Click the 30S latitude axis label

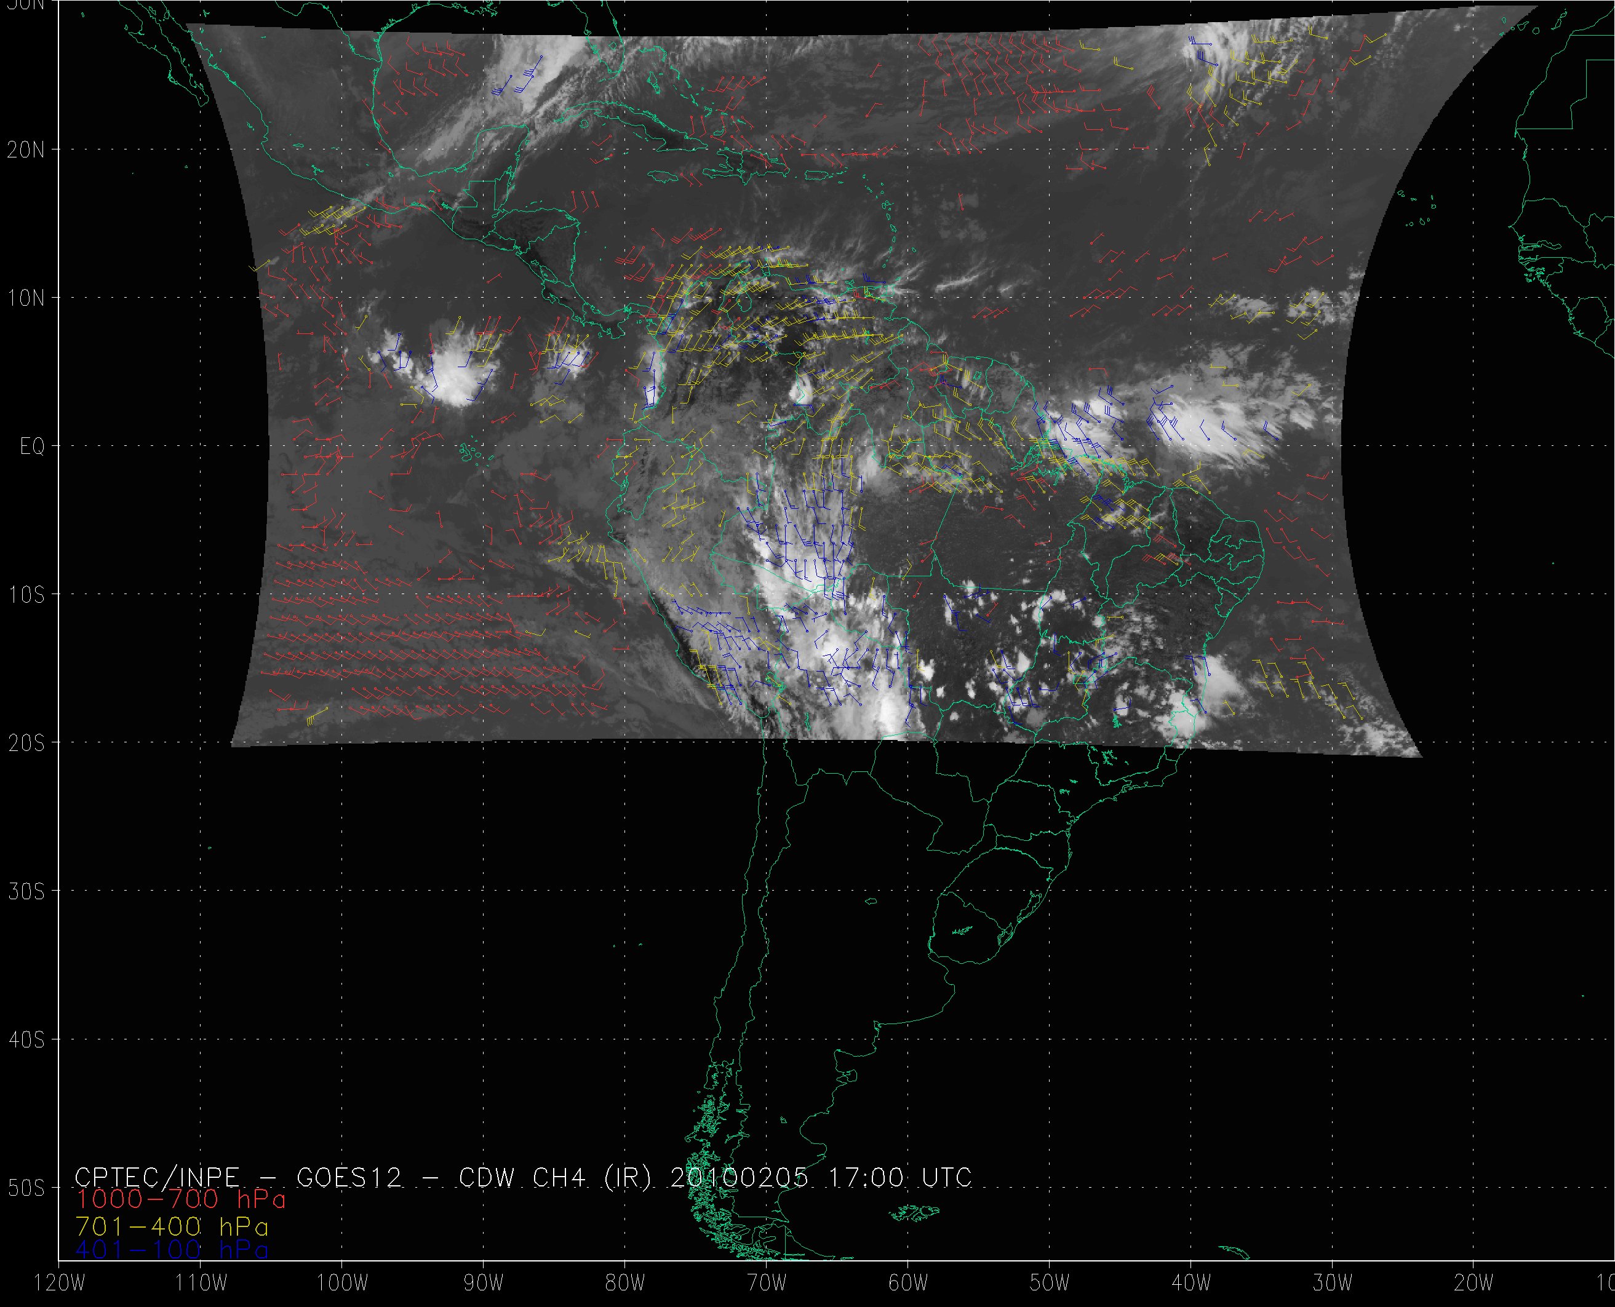[x=26, y=891]
